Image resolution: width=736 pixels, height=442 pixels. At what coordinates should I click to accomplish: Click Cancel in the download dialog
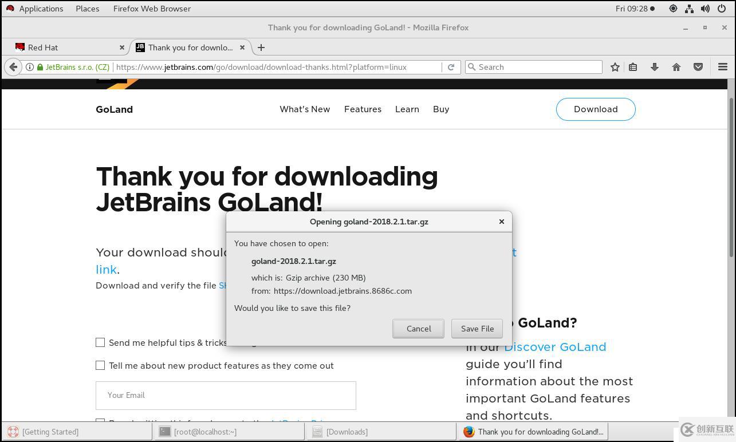[418, 329]
